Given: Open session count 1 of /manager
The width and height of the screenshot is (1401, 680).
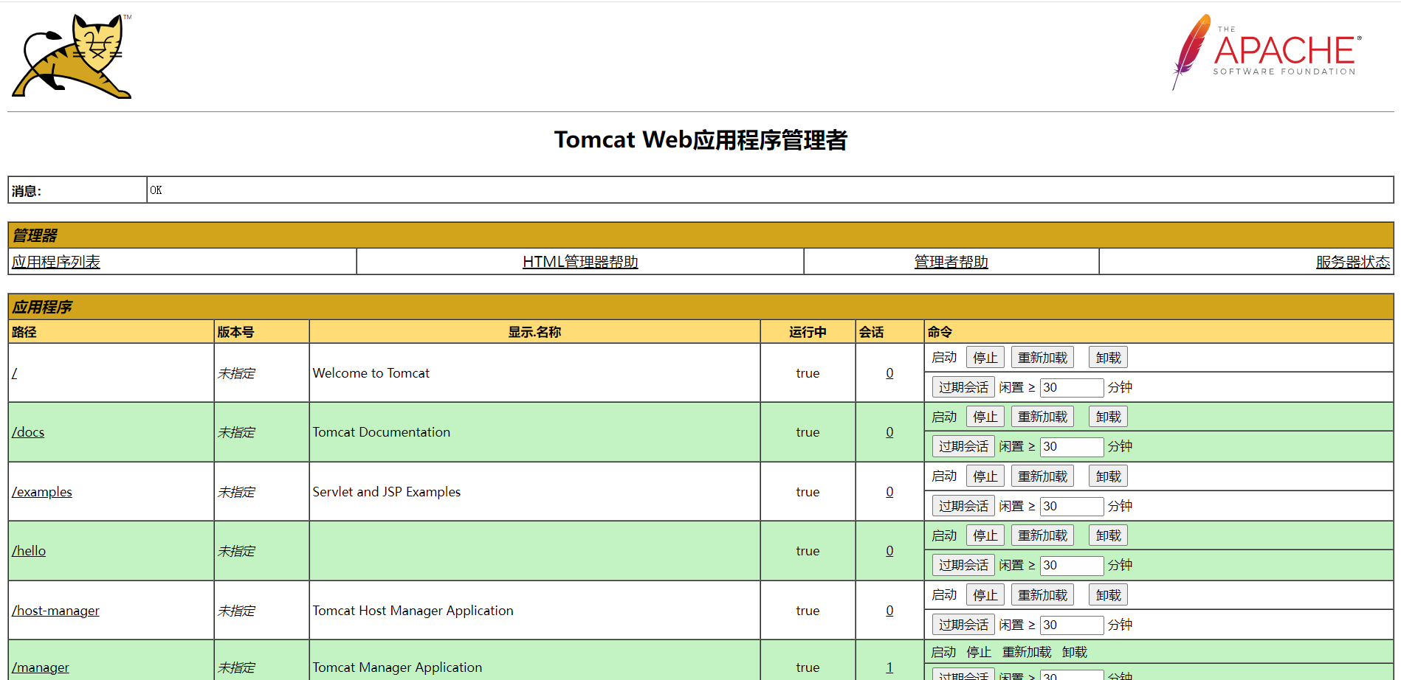Looking at the screenshot, I should click(x=889, y=667).
